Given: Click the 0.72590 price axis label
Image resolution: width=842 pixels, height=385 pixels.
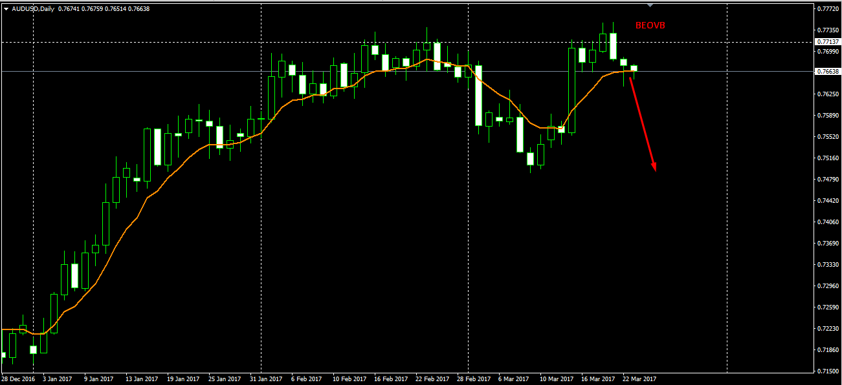Looking at the screenshot, I should click(828, 307).
